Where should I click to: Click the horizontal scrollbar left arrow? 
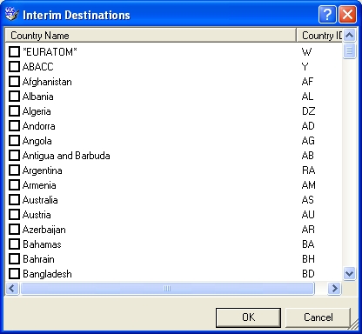point(12,289)
